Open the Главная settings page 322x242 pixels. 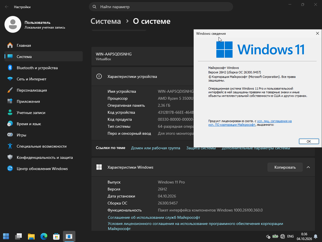point(44,45)
